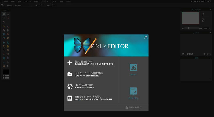Toggle layer settings in Layers panel
Viewport: 214px width, 117px height.
point(183,54)
